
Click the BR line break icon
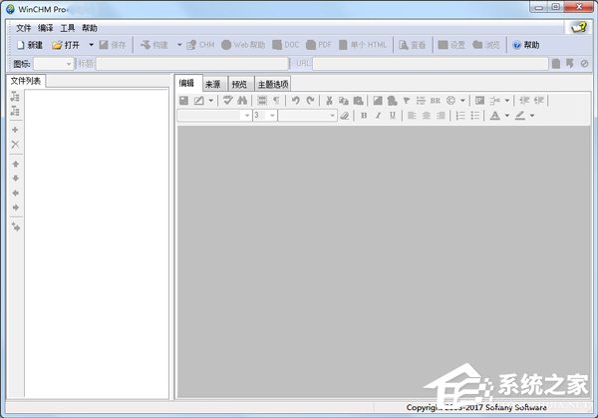point(436,101)
